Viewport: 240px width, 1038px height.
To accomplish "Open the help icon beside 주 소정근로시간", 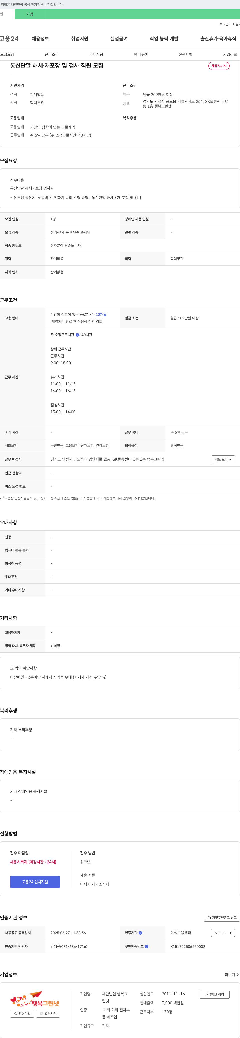I will pyautogui.click(x=77, y=335).
